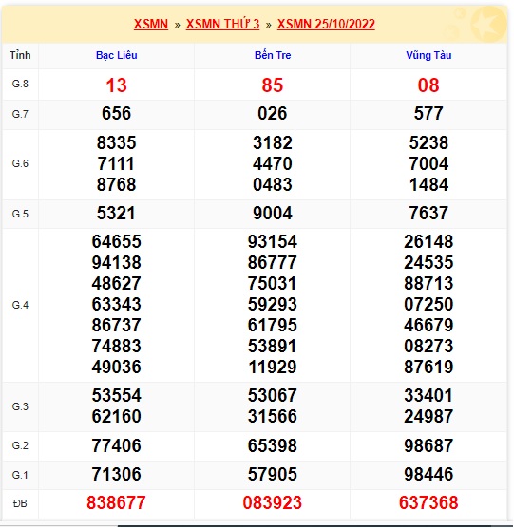The width and height of the screenshot is (514, 528).
Task: Open the XSMN THỨ 3 link
Action: click(x=222, y=24)
